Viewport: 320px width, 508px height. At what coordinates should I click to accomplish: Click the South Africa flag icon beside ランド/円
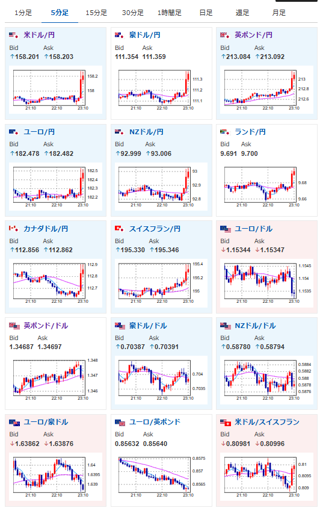point(225,132)
